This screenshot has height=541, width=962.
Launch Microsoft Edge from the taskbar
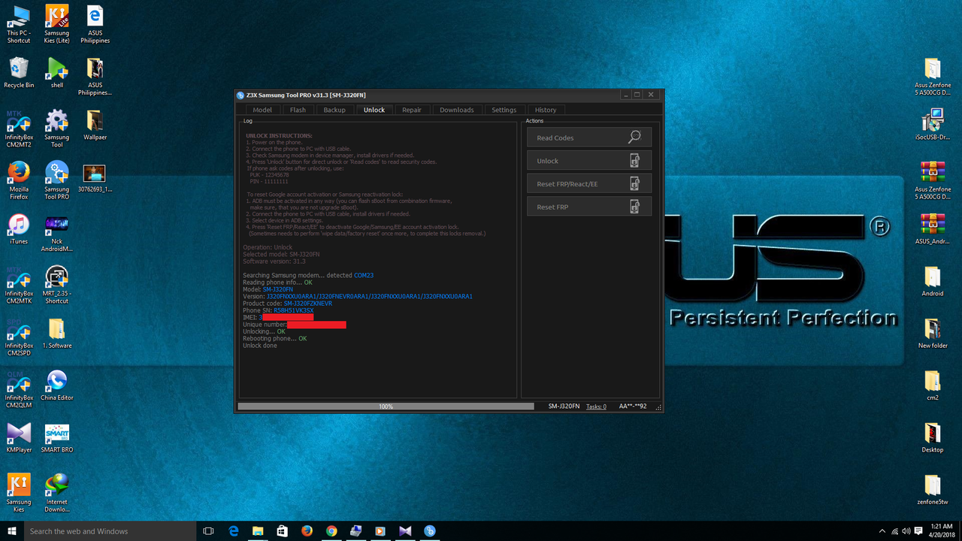(x=234, y=531)
